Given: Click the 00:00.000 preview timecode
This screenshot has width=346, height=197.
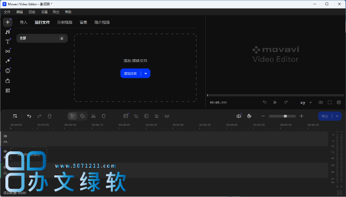Looking at the screenshot, I should click(218, 102).
